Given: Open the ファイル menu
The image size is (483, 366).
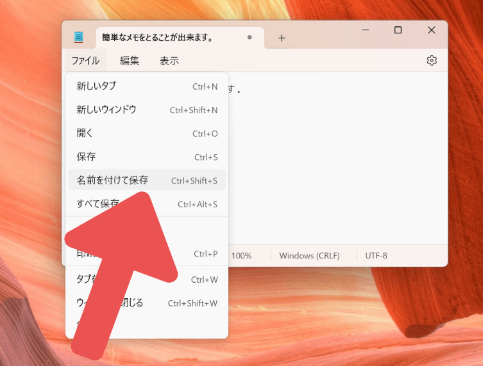Looking at the screenshot, I should coord(85,60).
